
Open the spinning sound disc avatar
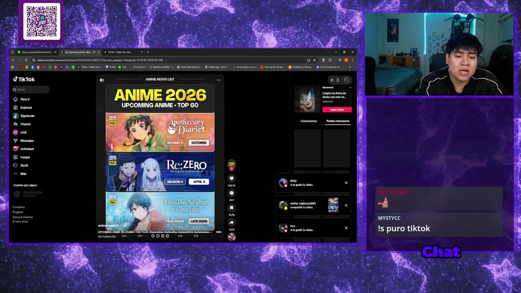[232, 237]
